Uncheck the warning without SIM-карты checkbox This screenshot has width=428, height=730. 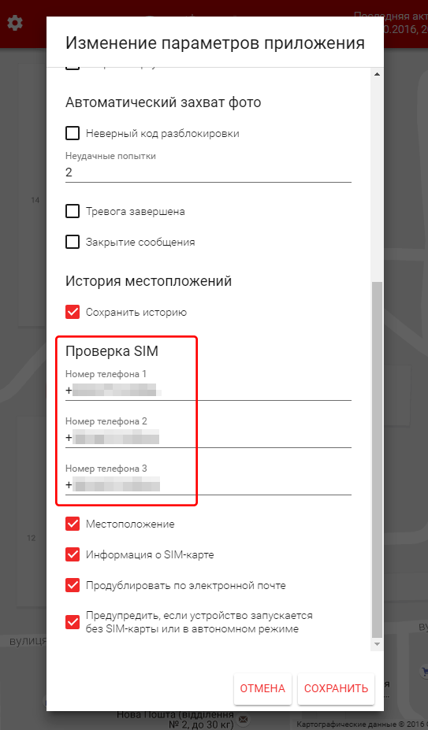[73, 622]
